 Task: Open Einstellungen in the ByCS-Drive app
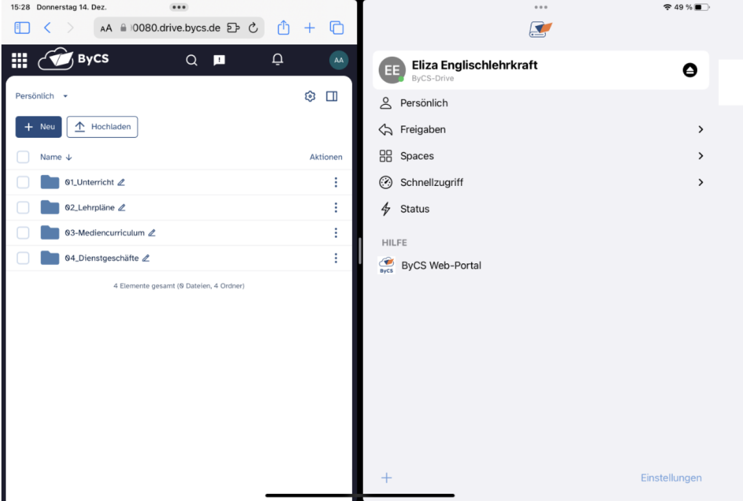pyautogui.click(x=671, y=478)
